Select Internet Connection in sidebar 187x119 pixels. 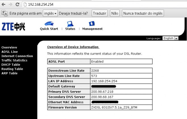pos(17,56)
